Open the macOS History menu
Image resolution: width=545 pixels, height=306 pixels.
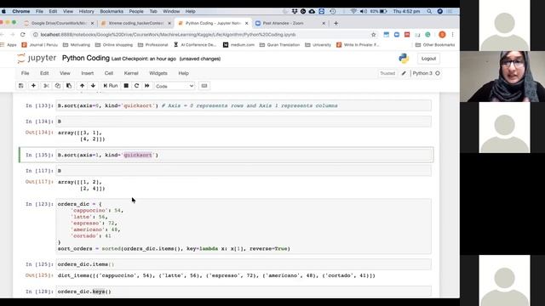pos(86,11)
